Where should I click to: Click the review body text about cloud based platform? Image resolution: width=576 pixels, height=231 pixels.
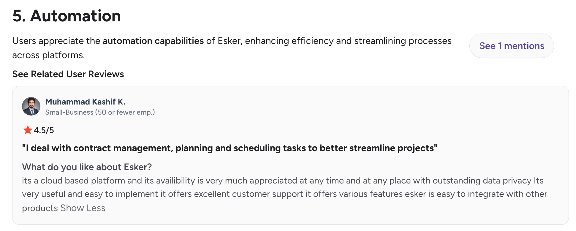pos(284,194)
